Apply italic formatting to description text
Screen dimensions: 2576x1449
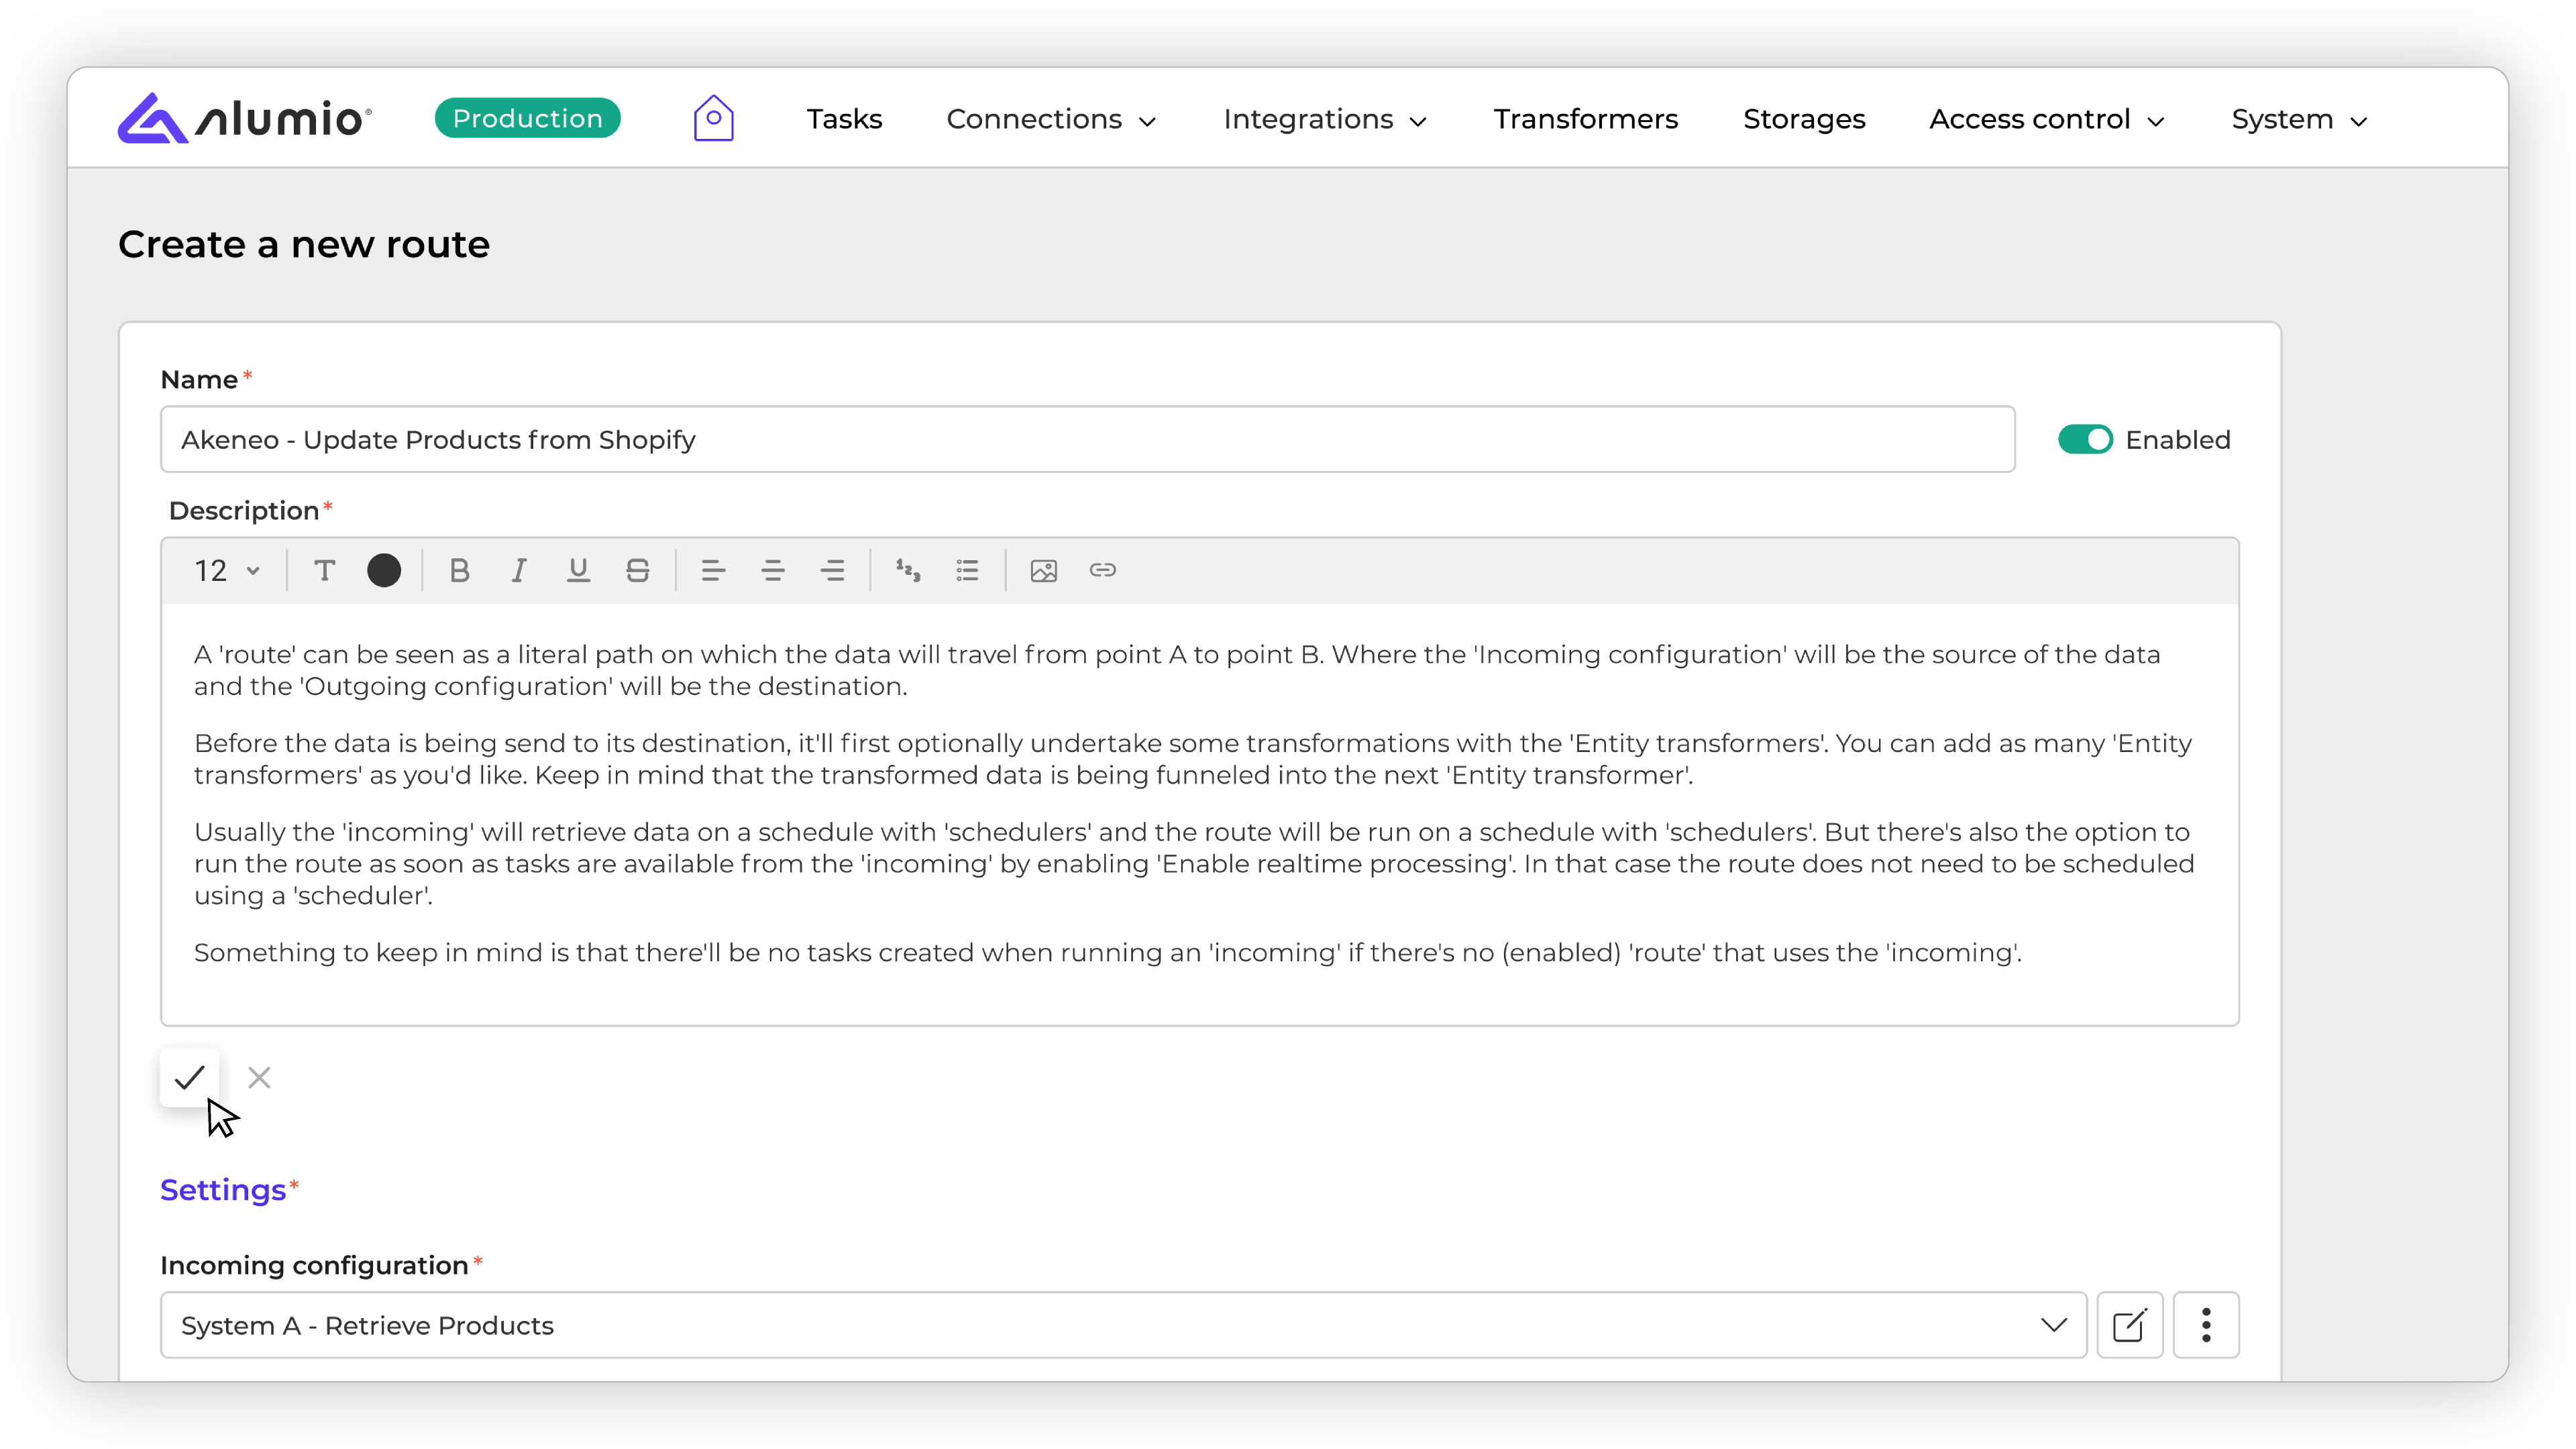(x=518, y=570)
